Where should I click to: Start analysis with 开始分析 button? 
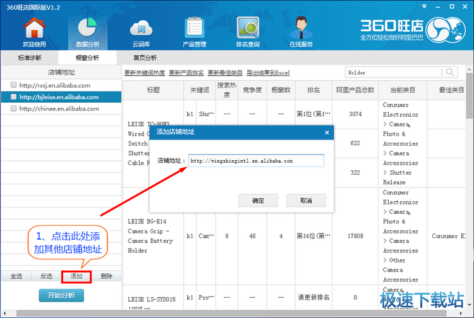pos(61,295)
